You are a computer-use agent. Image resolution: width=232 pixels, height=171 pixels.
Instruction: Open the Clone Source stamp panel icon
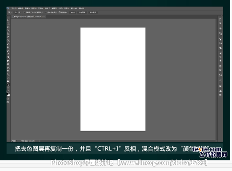pos(220,48)
